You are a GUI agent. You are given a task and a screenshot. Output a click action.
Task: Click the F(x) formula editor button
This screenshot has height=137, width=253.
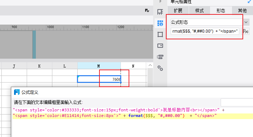click(x=245, y=31)
